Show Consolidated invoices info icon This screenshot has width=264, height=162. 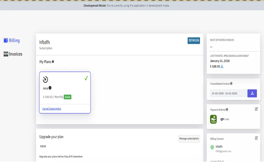point(231,84)
